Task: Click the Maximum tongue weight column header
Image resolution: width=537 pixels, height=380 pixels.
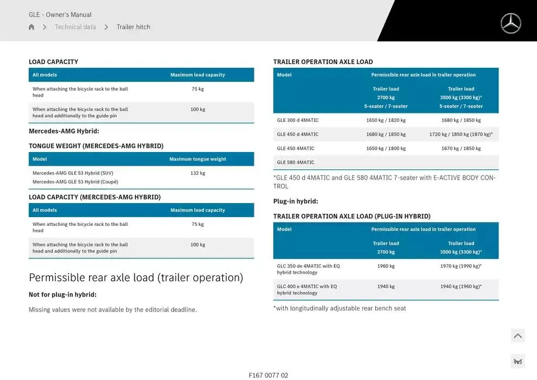Action: tap(197, 159)
